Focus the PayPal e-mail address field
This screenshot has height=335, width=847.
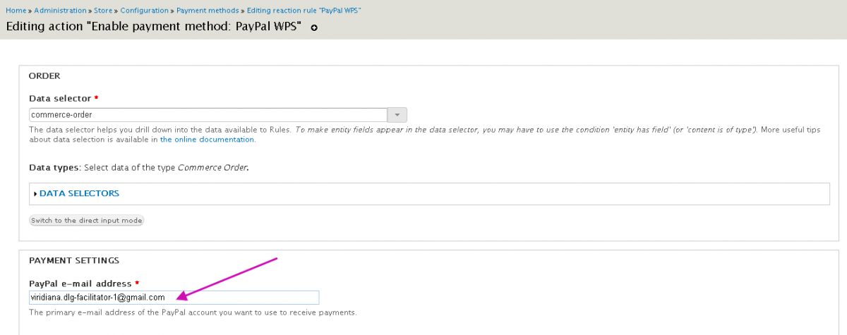[x=174, y=297]
